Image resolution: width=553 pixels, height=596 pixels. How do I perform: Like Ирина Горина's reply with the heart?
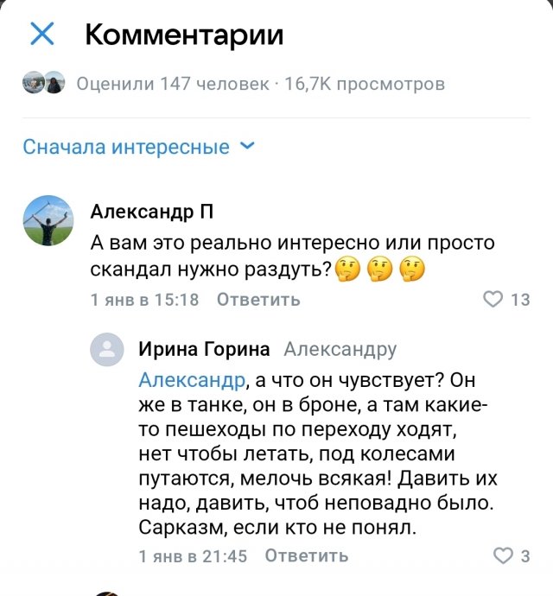(x=501, y=555)
